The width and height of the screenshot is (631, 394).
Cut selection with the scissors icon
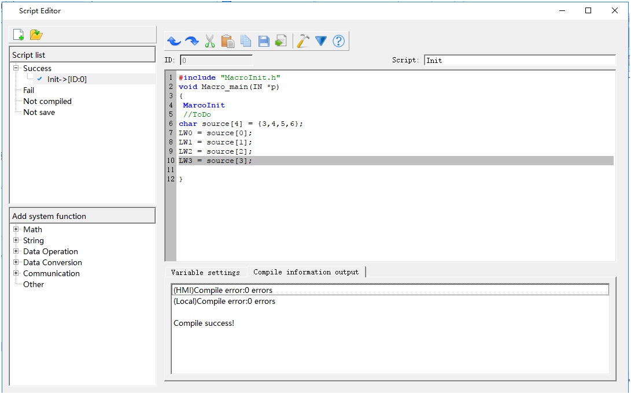[x=209, y=41]
